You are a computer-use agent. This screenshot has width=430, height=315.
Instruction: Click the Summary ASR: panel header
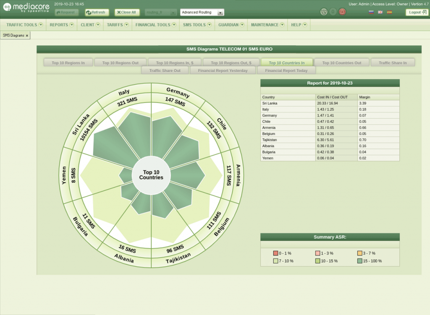(x=330, y=237)
